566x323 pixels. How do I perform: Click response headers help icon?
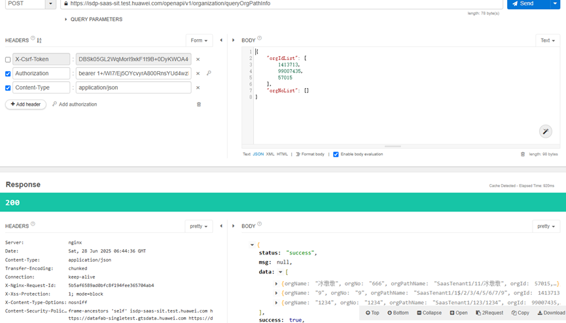point(33,224)
